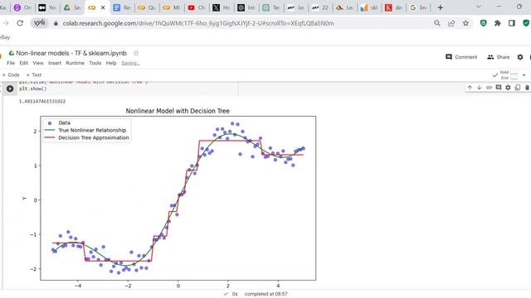Click RAM Disk usage indicator

(x=505, y=75)
